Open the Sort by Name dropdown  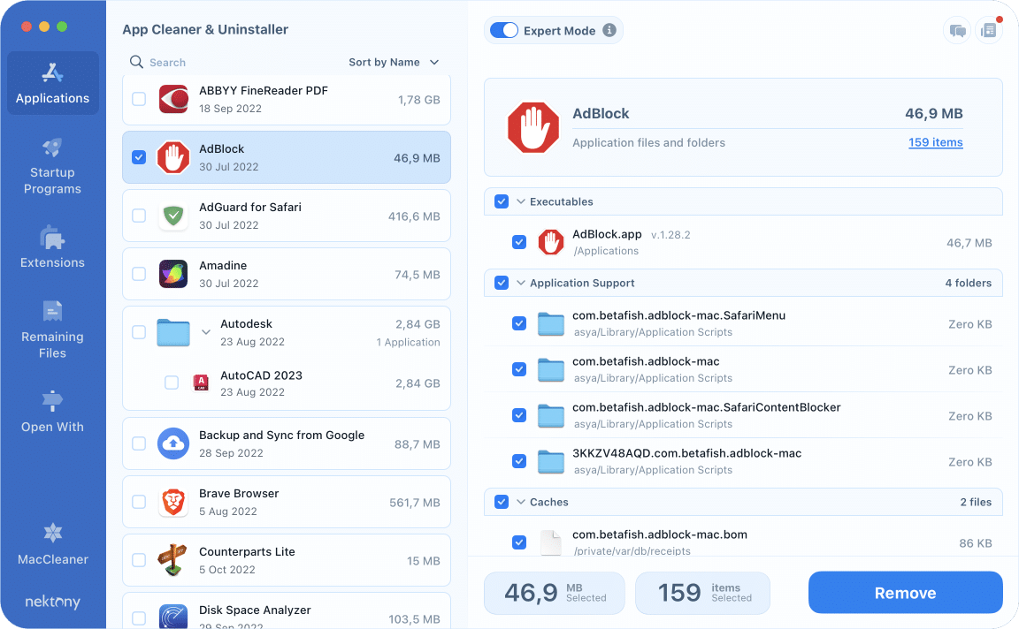coord(394,63)
